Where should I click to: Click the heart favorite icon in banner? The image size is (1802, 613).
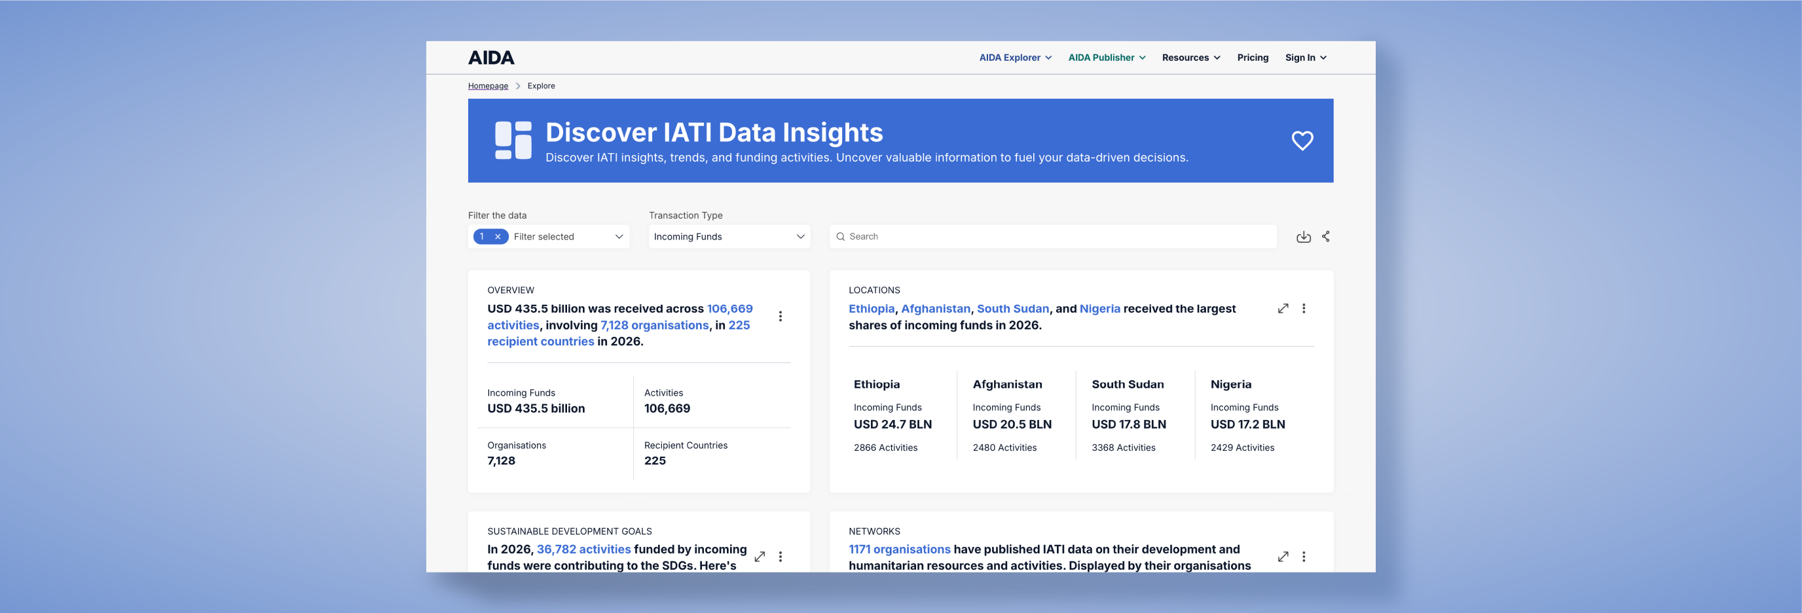[1302, 141]
